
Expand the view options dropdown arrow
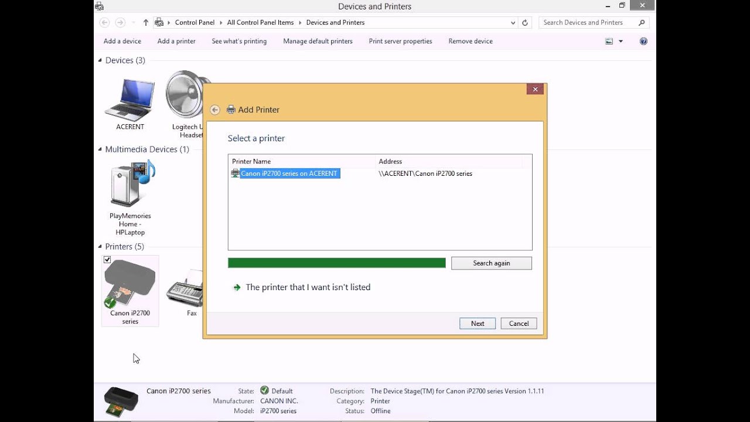click(621, 41)
